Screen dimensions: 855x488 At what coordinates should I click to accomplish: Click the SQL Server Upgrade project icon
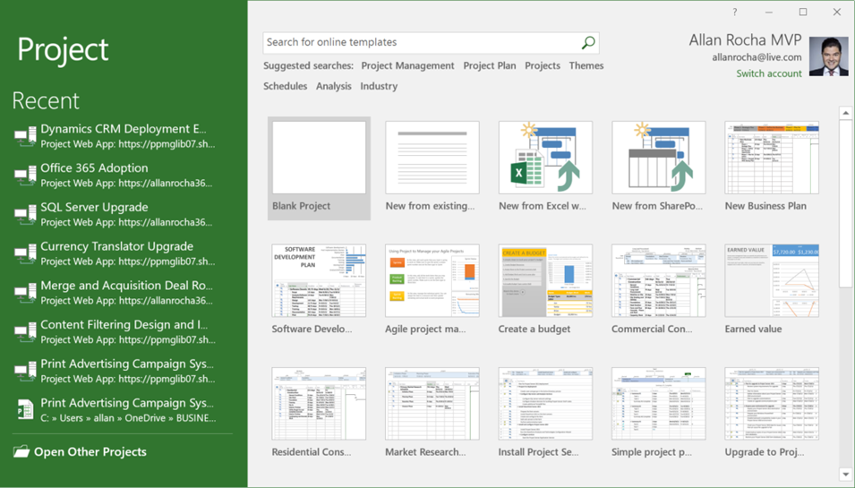(24, 215)
